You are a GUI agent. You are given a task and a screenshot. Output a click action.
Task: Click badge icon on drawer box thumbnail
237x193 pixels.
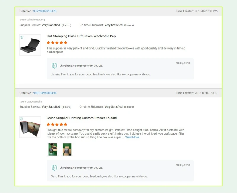[x=22, y=119]
